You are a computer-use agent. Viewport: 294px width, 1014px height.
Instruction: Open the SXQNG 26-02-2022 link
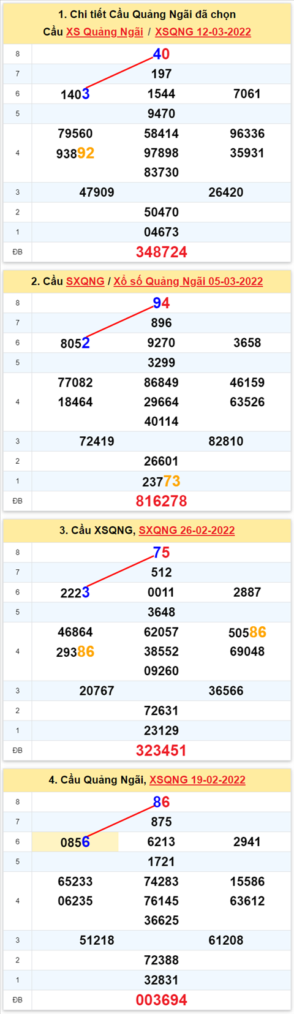click(187, 531)
